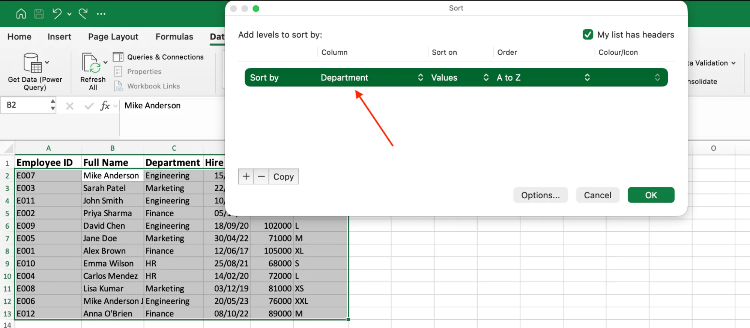Screen dimensions: 750x328
Task: Remove sort level with minus button
Action: click(x=262, y=177)
